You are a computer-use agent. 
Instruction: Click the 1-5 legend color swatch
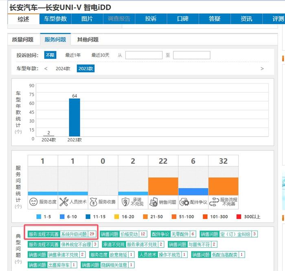pyautogui.click(x=39, y=217)
